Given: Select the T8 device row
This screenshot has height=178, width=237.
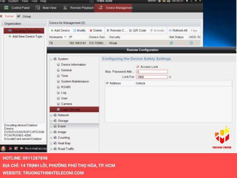Looking at the screenshot, I should coord(124,43).
